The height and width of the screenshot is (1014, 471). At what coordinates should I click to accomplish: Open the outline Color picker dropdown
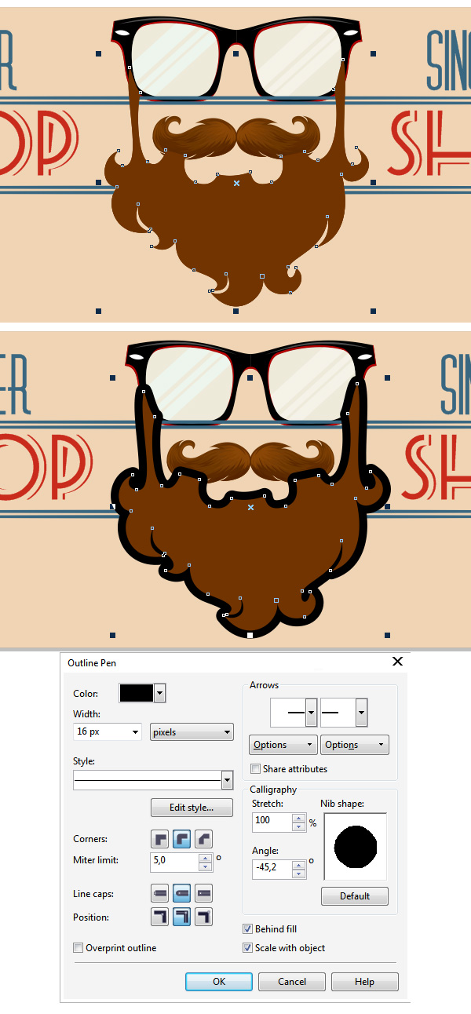pyautogui.click(x=160, y=693)
